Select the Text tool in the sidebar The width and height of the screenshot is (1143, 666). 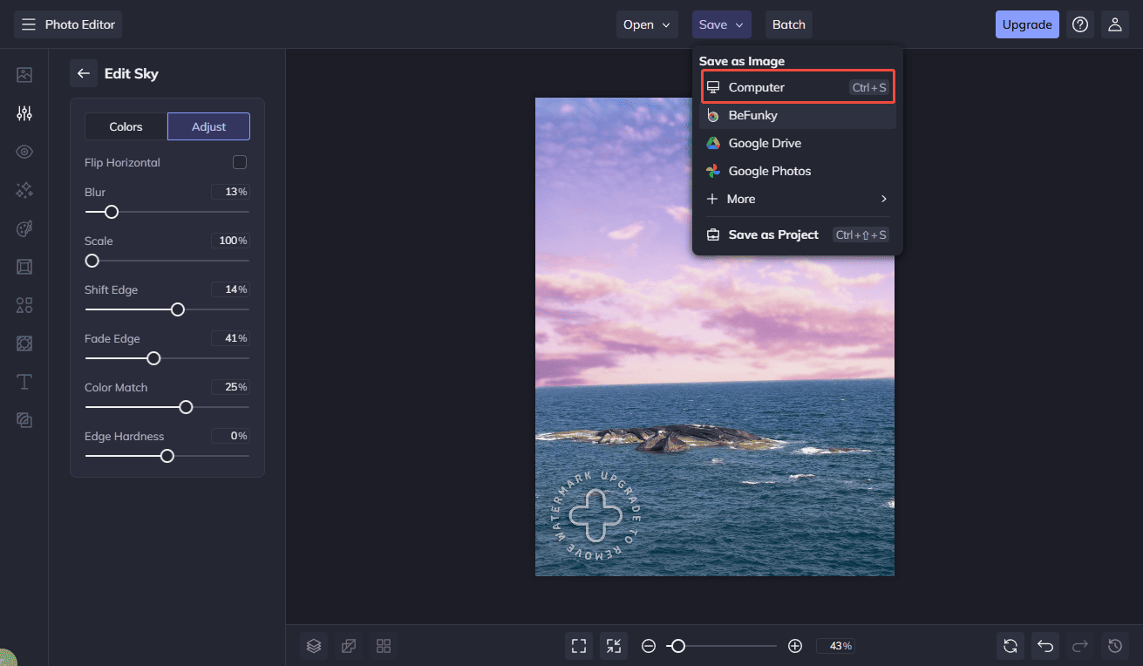click(x=24, y=381)
